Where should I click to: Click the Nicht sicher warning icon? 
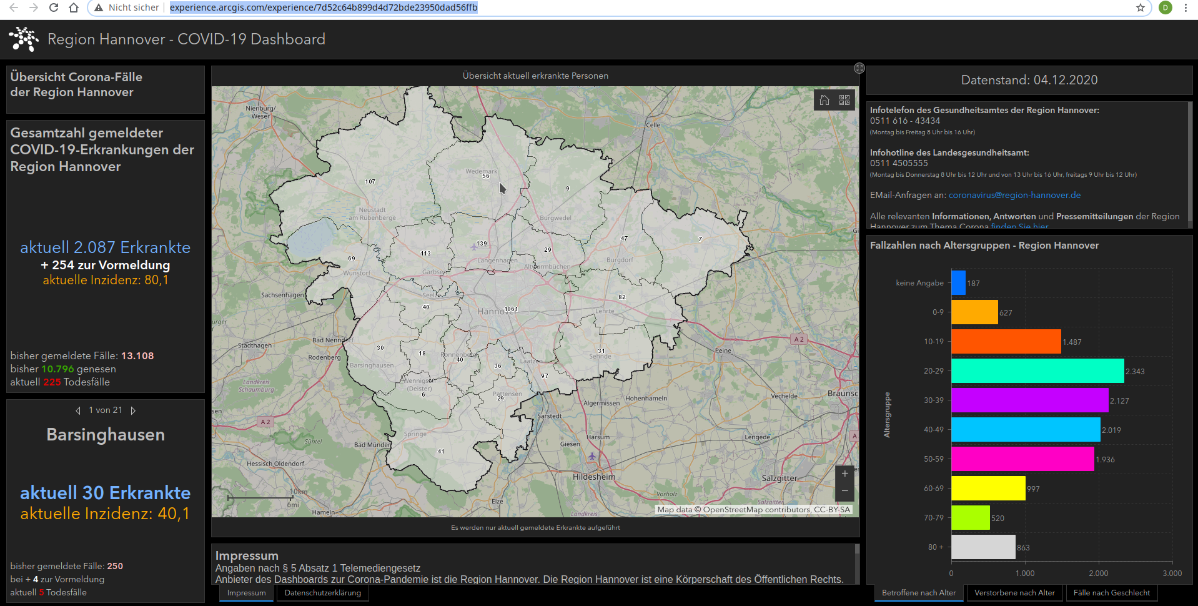pos(98,7)
